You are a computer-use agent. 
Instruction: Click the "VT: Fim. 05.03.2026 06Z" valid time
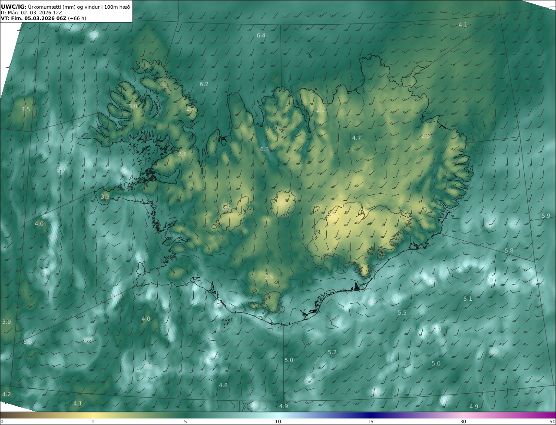(x=33, y=19)
